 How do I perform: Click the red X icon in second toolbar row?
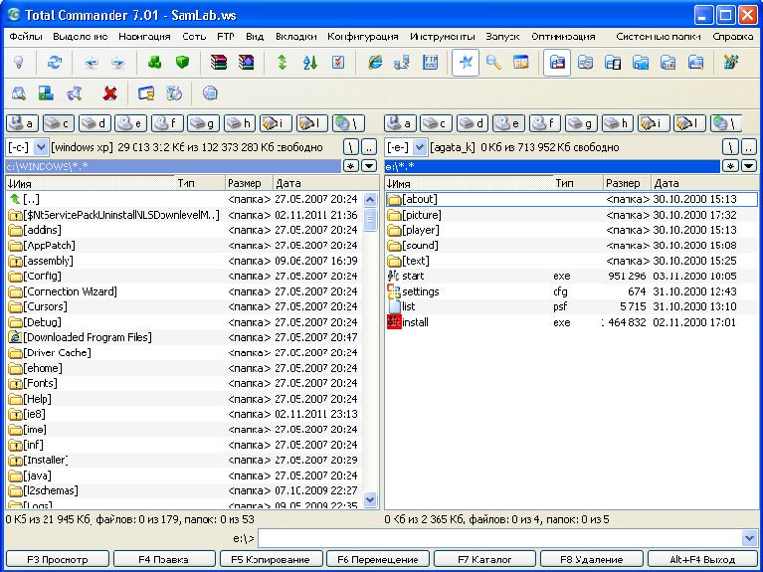(110, 93)
